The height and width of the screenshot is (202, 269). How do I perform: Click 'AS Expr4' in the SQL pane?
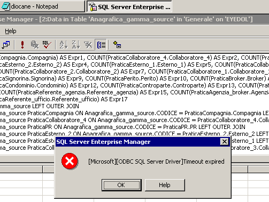[x=76, y=64]
